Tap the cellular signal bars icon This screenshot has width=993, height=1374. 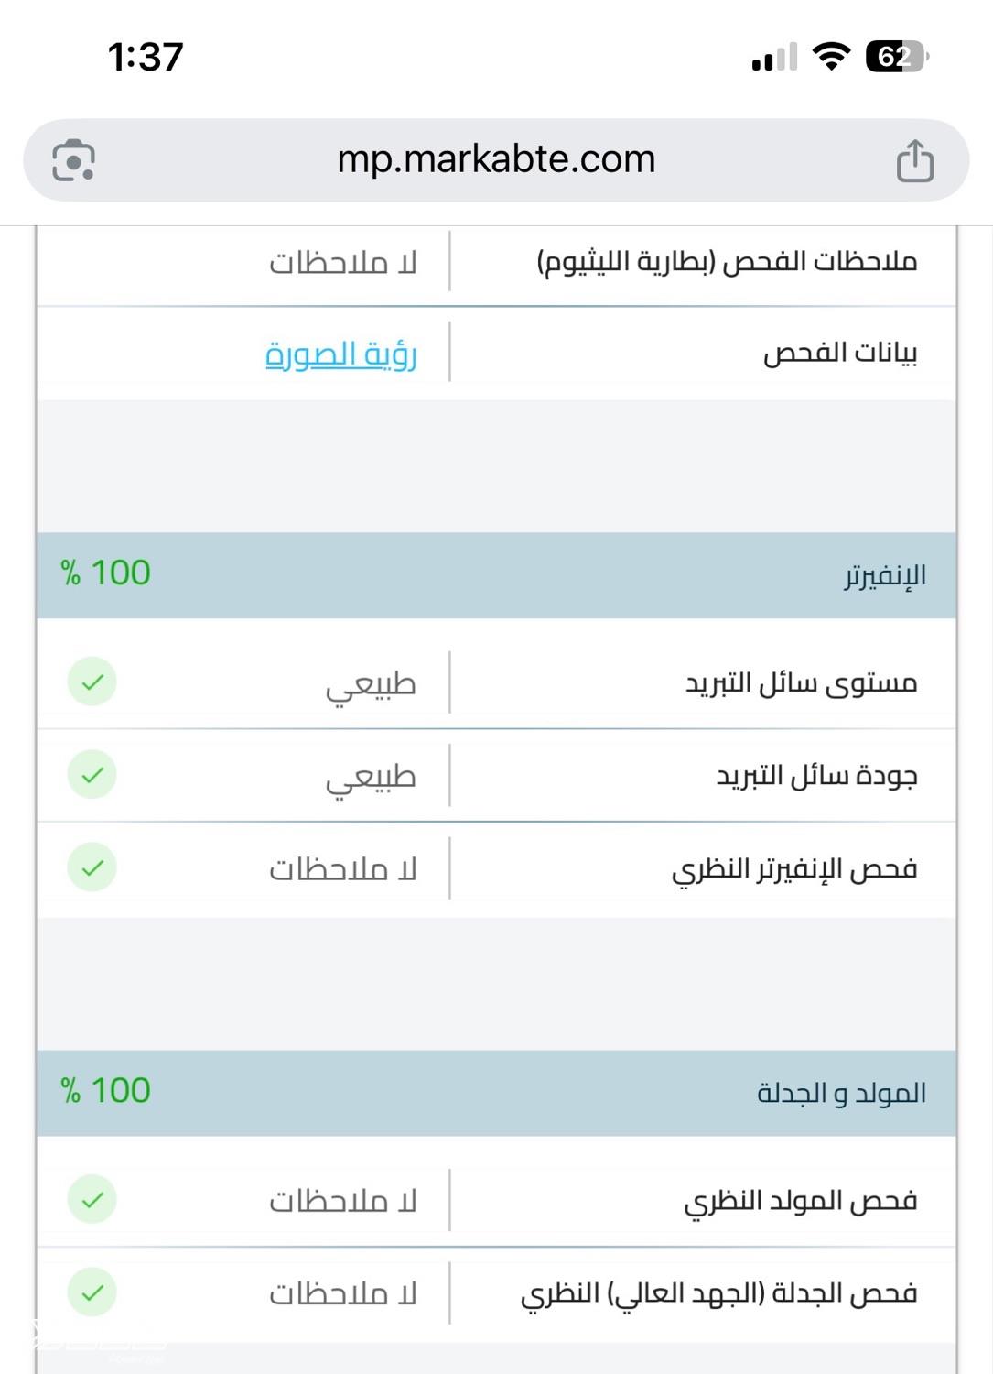pyautogui.click(x=774, y=57)
